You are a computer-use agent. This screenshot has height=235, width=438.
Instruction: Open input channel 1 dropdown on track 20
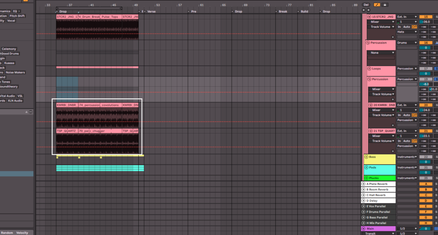coord(407,110)
